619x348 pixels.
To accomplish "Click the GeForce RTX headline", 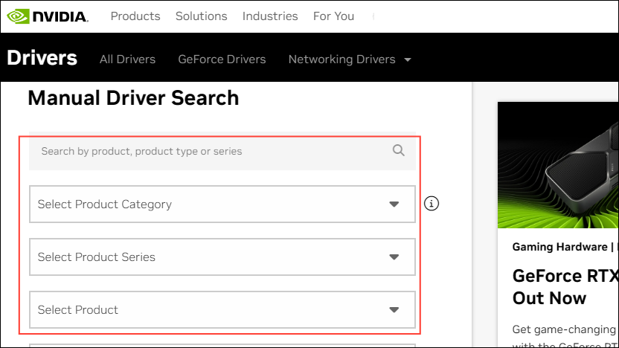I will coord(565,287).
